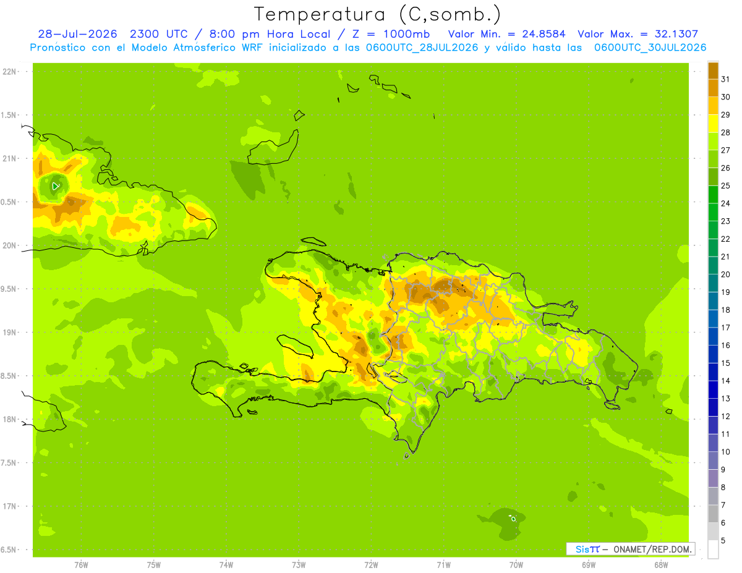Click the colorbar label "31"
Image resolution: width=742 pixels, height=573 pixels.
pos(725,79)
